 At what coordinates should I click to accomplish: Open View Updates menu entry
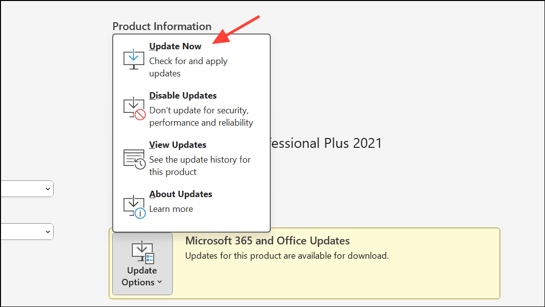coord(178,145)
